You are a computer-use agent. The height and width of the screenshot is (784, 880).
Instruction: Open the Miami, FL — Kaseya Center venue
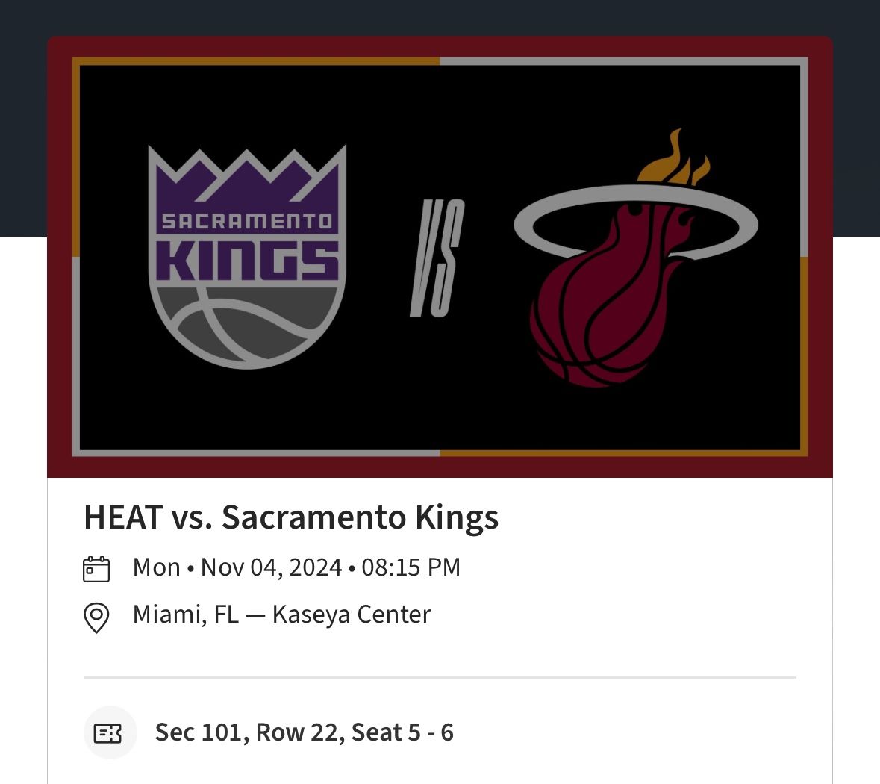(x=281, y=615)
